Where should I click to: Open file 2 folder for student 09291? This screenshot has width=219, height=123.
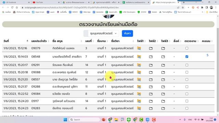(x=151, y=65)
